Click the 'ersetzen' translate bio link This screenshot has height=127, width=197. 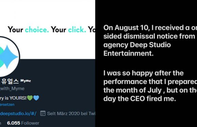[7, 105]
